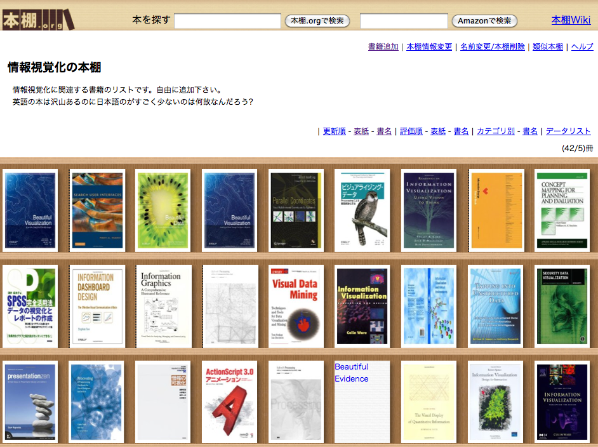Image resolution: width=598 pixels, height=447 pixels.
Task: Open the Visual Data Mining cover
Action: [296, 306]
